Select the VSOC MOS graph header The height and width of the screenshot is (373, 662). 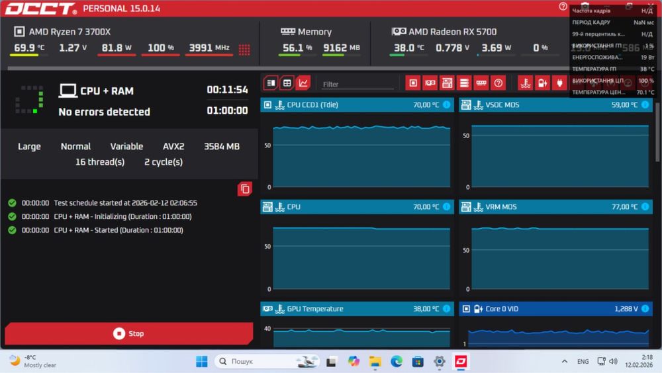(x=555, y=104)
